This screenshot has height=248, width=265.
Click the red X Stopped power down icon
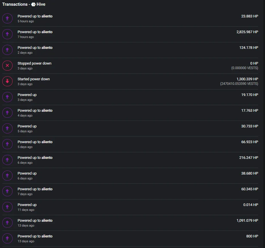click(x=7, y=65)
